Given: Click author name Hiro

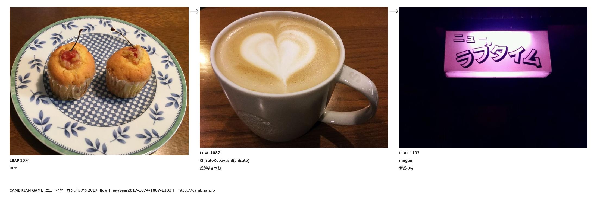Looking at the screenshot, I should pyautogui.click(x=13, y=168).
